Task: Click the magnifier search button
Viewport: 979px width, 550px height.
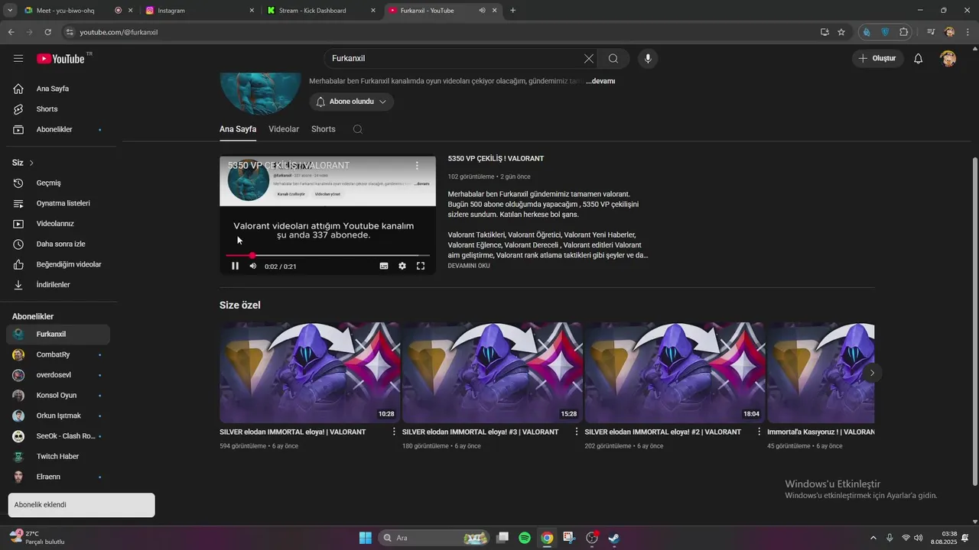Action: (x=613, y=59)
